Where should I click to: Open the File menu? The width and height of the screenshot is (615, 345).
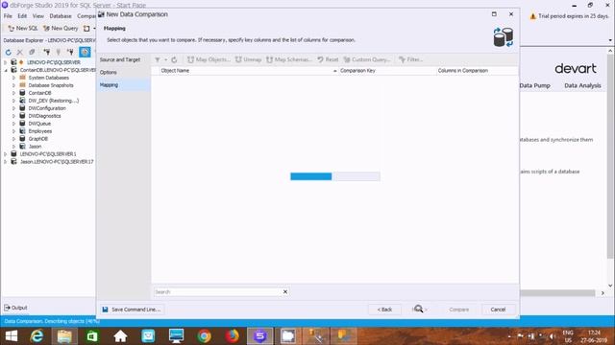(8, 16)
